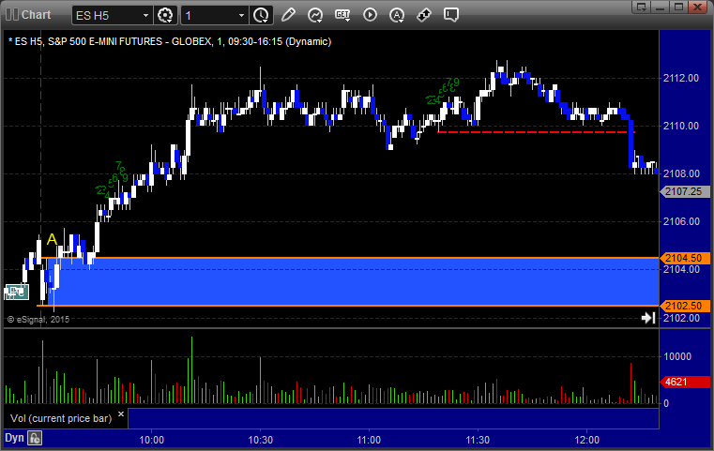The image size is (714, 451).
Task: Click the 2108.00 price axis label
Action: tap(681, 173)
